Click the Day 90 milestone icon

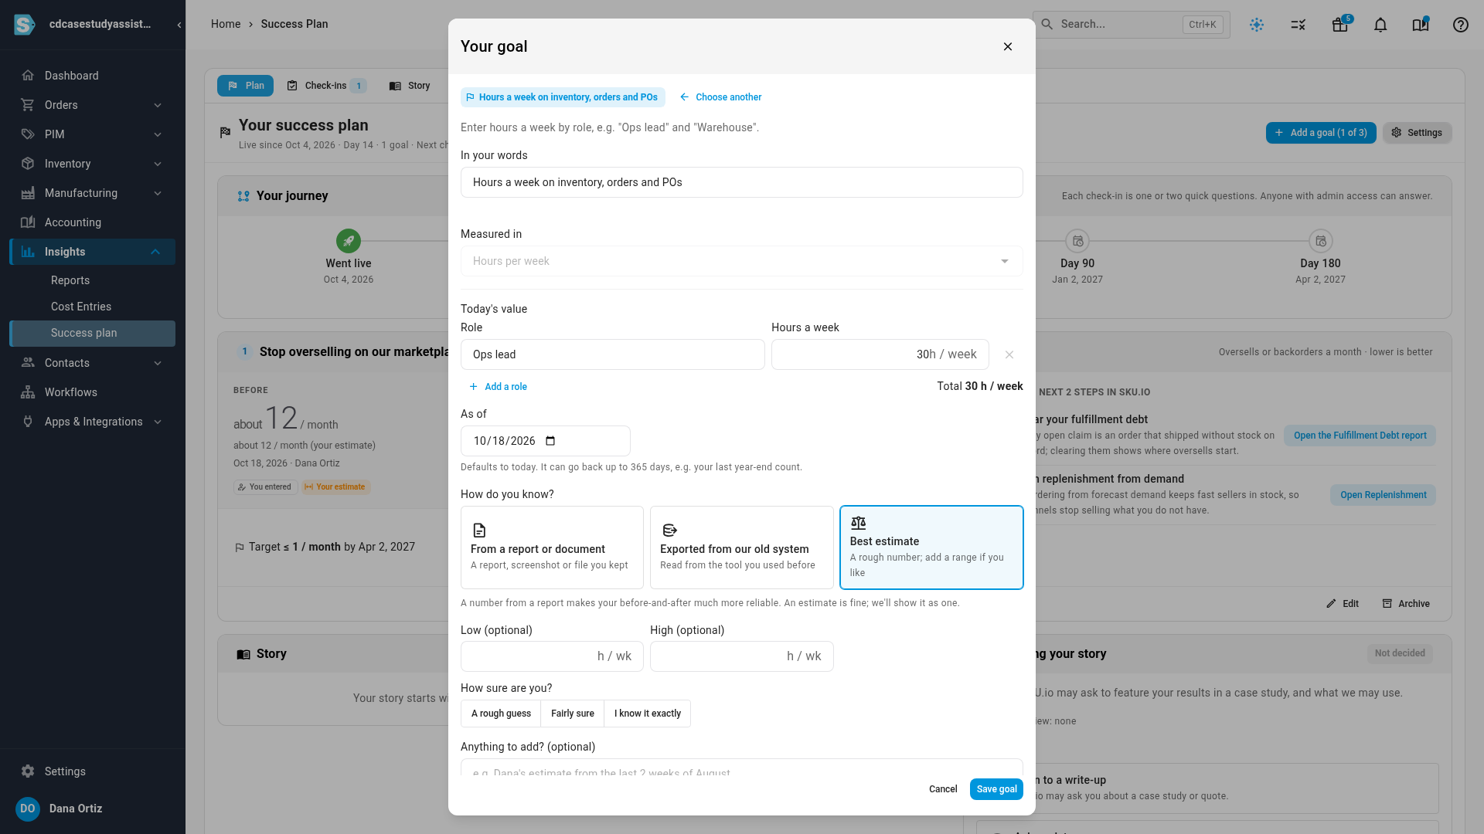click(1077, 241)
